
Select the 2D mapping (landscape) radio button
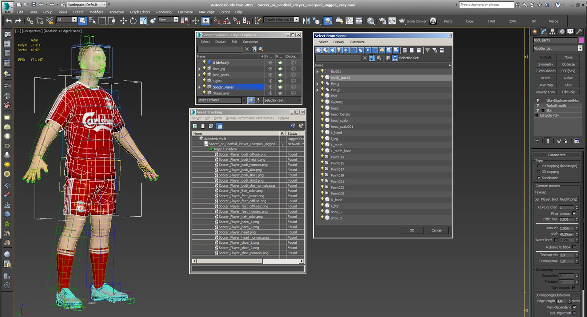pos(539,166)
